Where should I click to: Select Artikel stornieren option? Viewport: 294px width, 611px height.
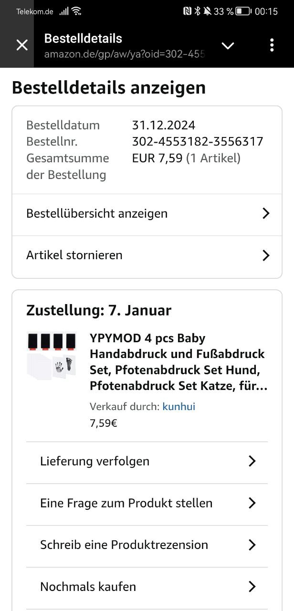74,255
